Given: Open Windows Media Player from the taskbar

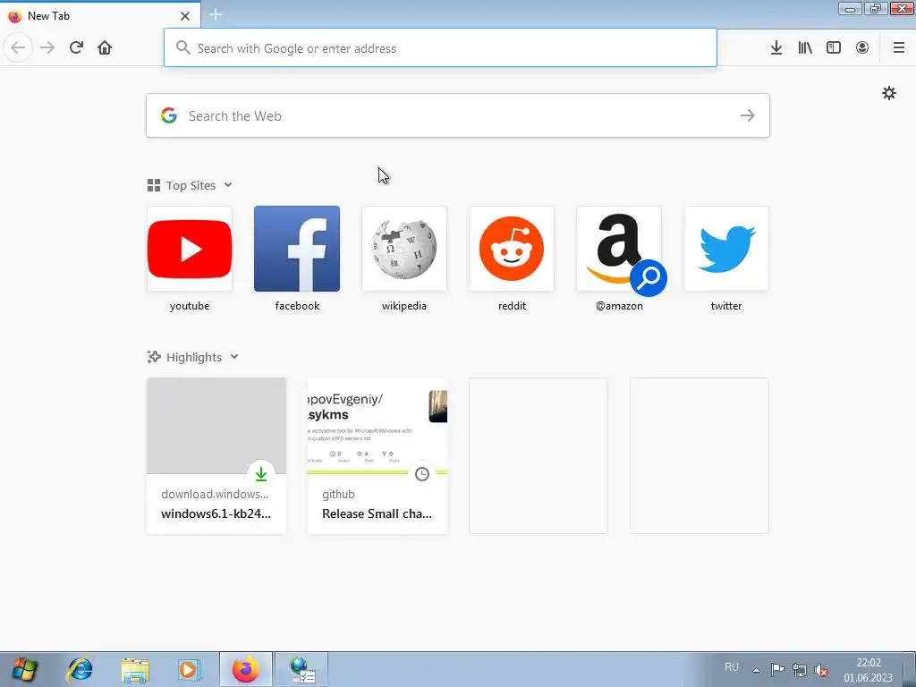Looking at the screenshot, I should 190,669.
